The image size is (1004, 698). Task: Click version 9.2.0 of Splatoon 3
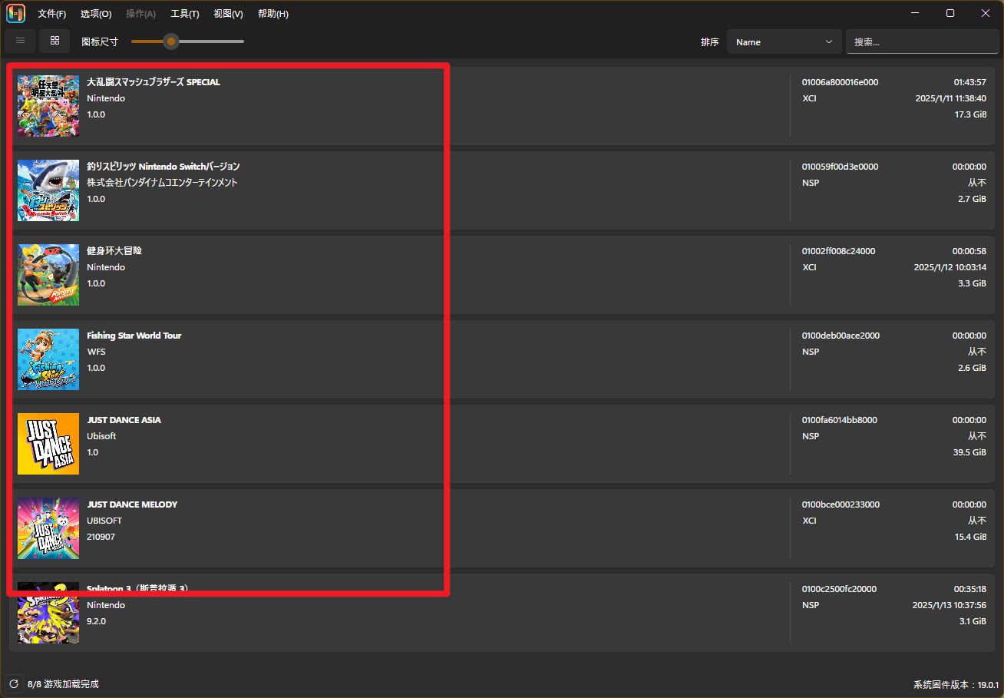pyautogui.click(x=96, y=621)
